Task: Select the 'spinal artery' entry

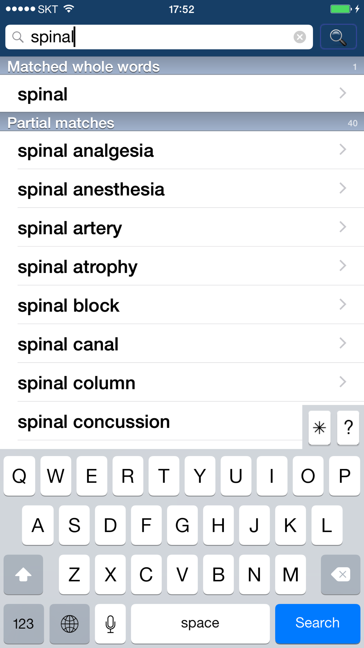Action: point(182,227)
